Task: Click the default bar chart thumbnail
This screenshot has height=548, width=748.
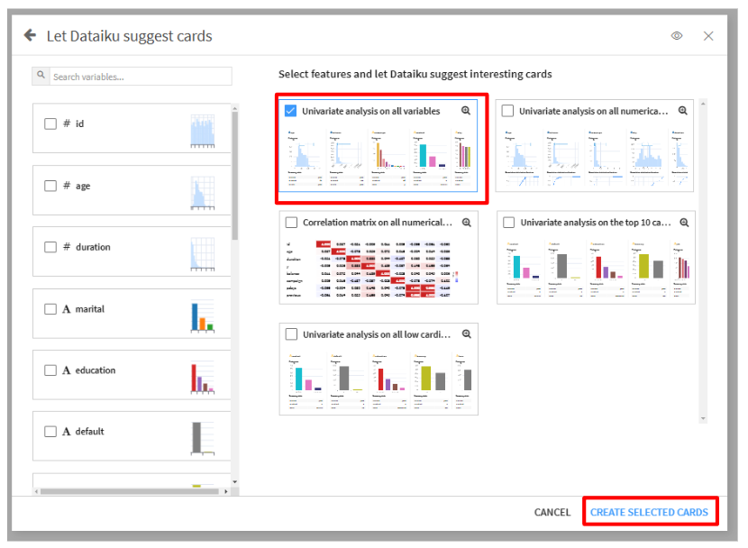Action: tap(203, 438)
